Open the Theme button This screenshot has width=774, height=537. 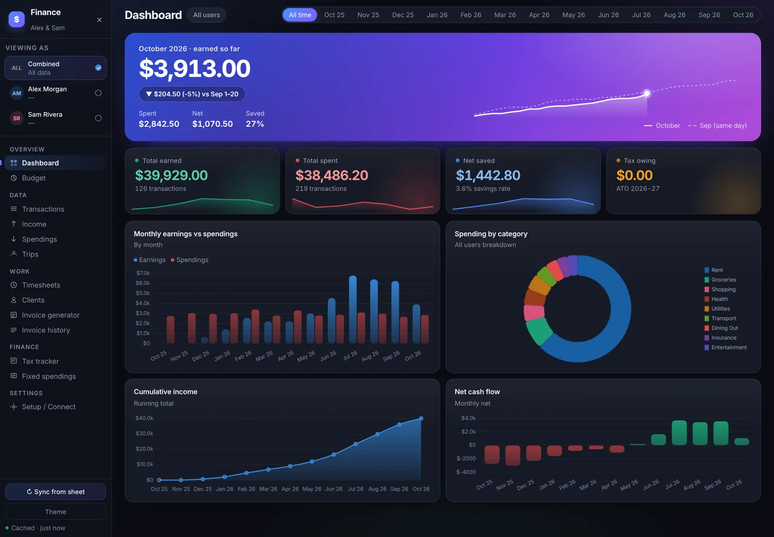[56, 511]
